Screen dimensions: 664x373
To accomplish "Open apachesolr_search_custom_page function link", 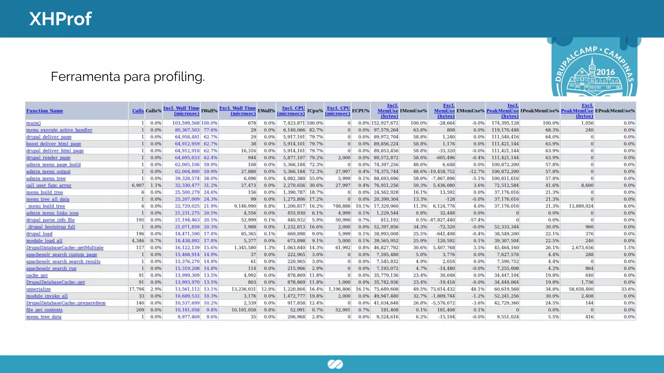I will 62,254.
